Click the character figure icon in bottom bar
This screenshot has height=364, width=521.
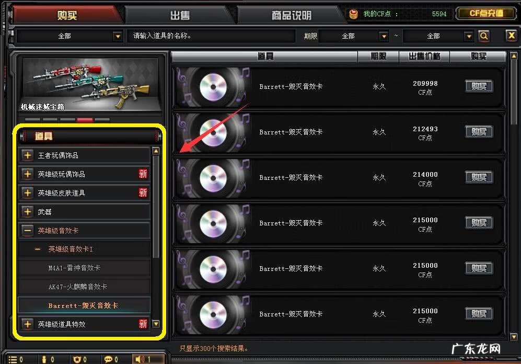click(x=44, y=359)
